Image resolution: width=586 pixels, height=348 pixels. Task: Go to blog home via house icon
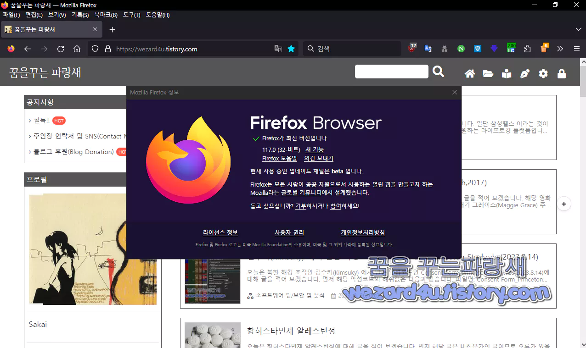[x=469, y=73]
